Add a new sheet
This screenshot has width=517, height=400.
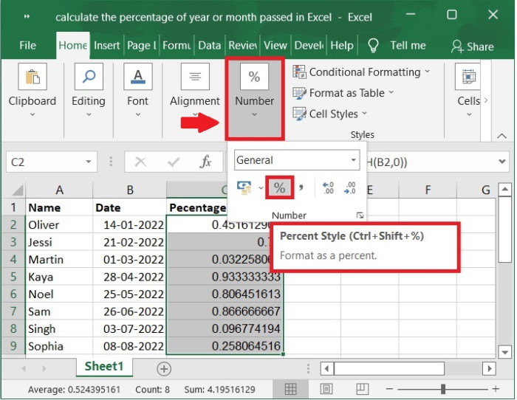pos(164,369)
